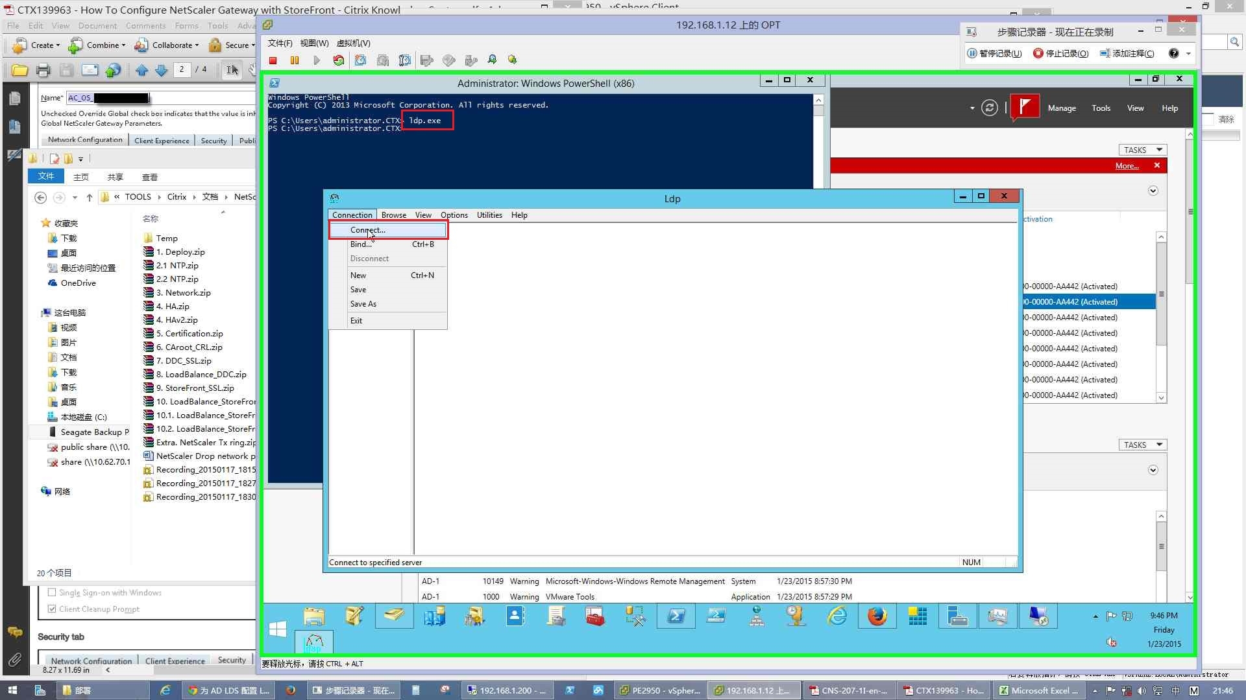The height and width of the screenshot is (700, 1246).
Task: Click the vSphere toolbar magnifier icon
Action: (x=493, y=60)
